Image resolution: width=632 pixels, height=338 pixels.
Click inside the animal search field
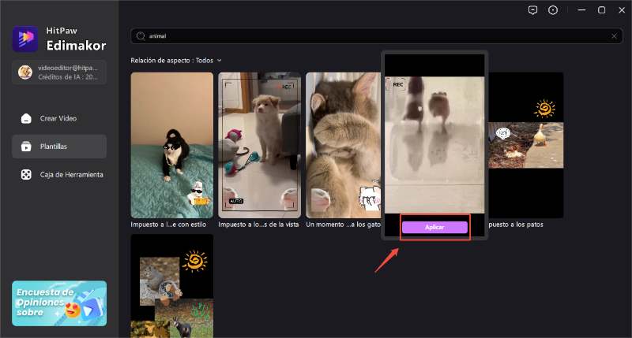(x=371, y=36)
